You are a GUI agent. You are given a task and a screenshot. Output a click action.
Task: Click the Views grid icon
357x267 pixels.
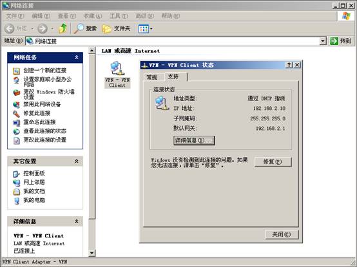(x=144, y=29)
